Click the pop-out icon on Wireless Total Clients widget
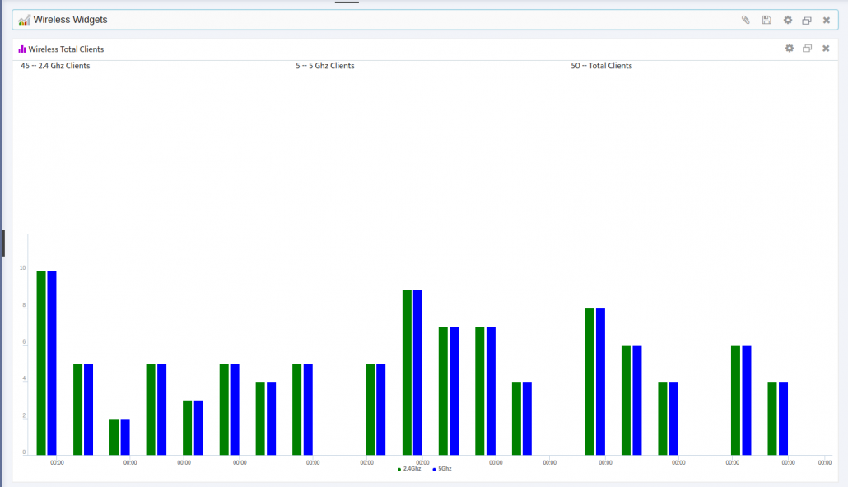Viewport: 848px width, 487px height. 807,49
